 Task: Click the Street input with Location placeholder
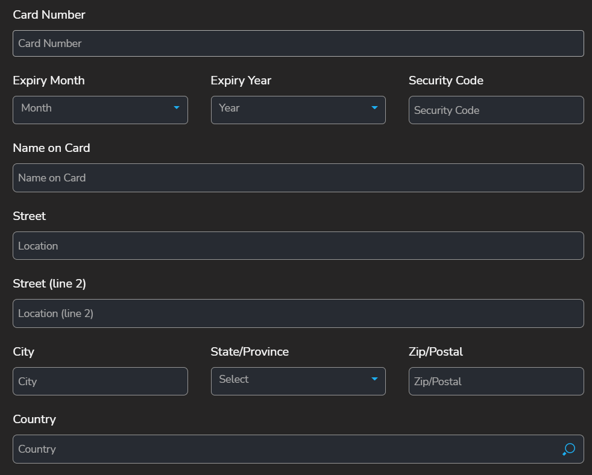(x=298, y=246)
